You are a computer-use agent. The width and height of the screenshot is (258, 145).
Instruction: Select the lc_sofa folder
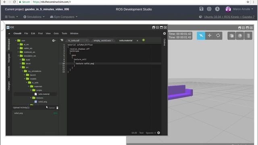pyautogui.click(x=35, y=83)
